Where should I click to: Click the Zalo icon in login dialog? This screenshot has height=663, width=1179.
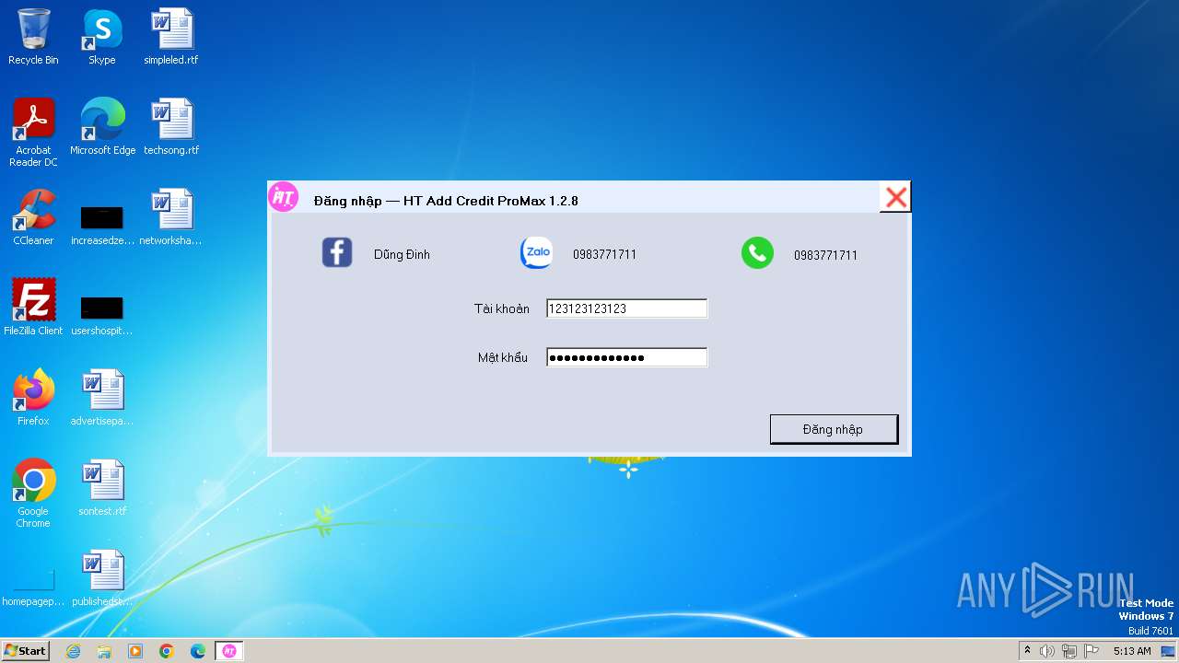coord(536,252)
